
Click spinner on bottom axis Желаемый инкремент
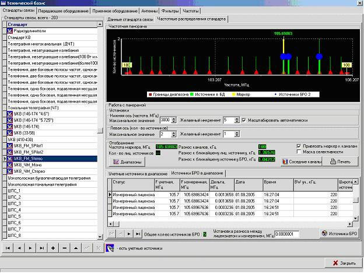click(236, 120)
